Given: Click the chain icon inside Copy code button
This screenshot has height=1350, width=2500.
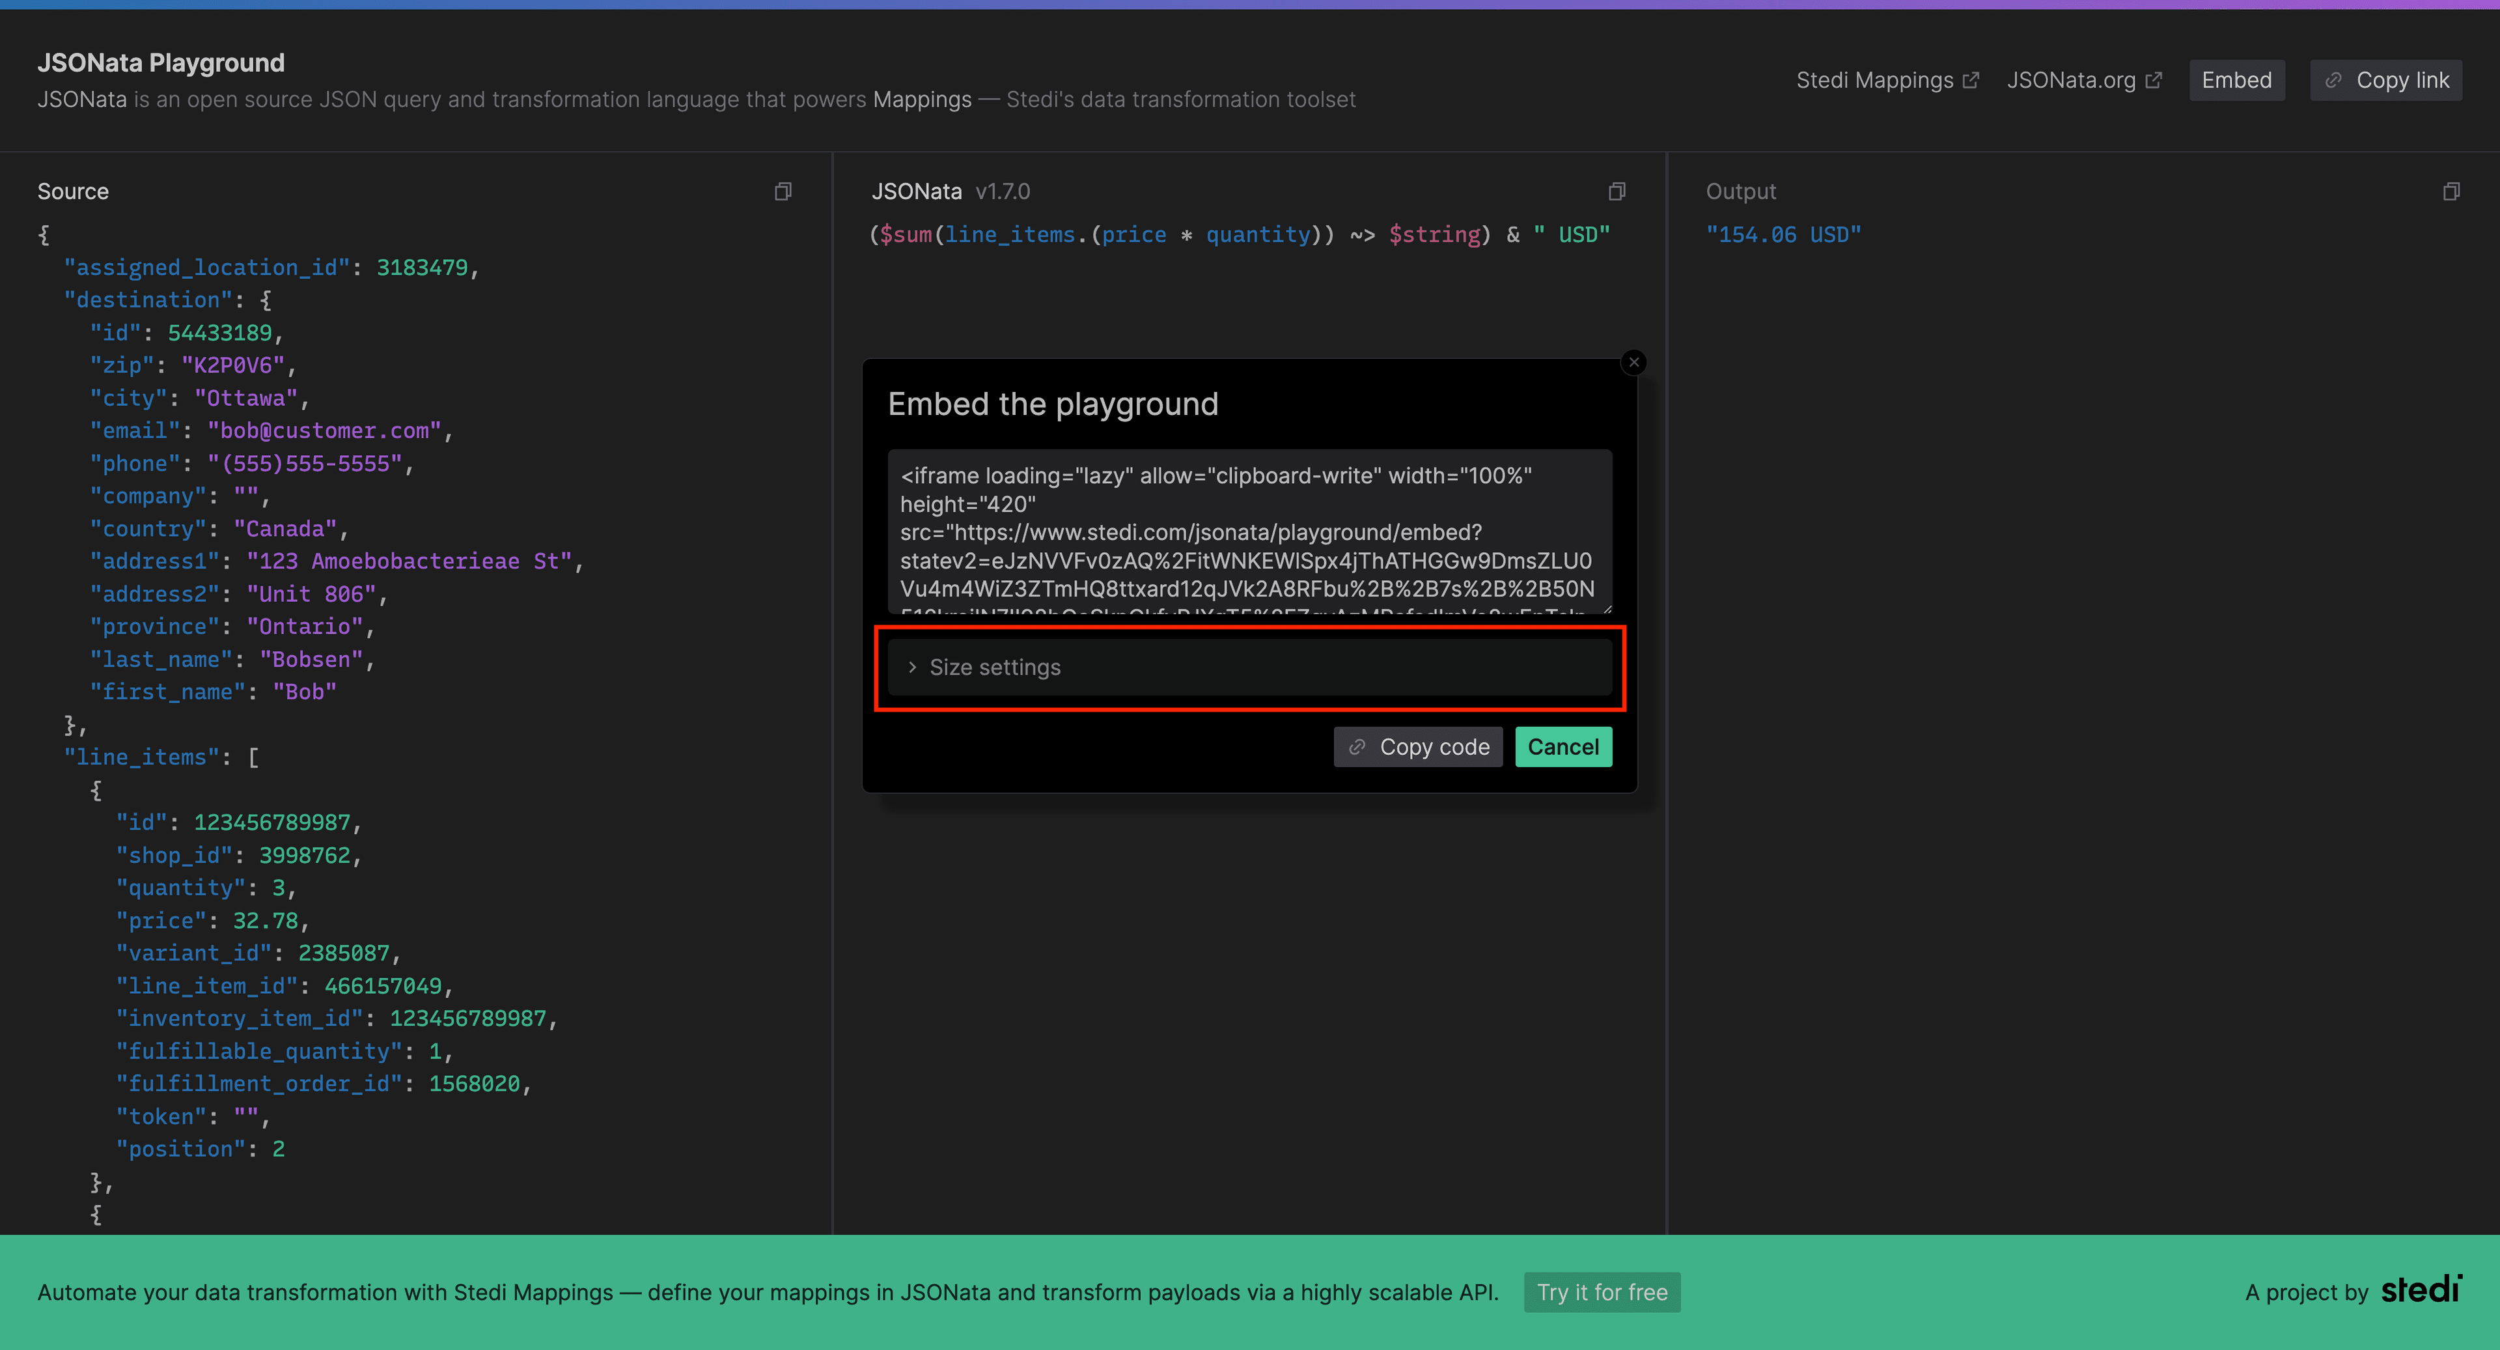Looking at the screenshot, I should tap(1357, 746).
